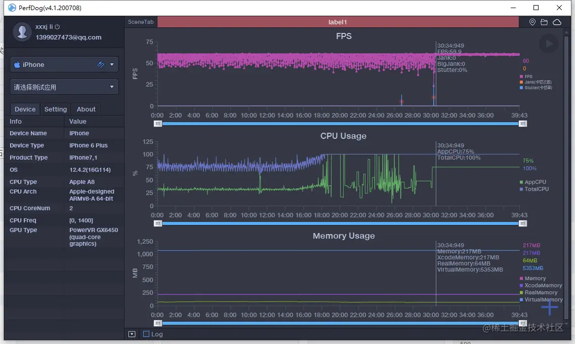Start recording with the play button

[549, 44]
